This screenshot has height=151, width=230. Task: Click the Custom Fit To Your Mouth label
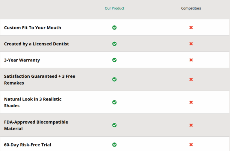pos(32,28)
